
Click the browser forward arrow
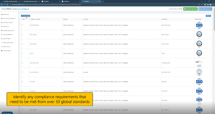4,4
